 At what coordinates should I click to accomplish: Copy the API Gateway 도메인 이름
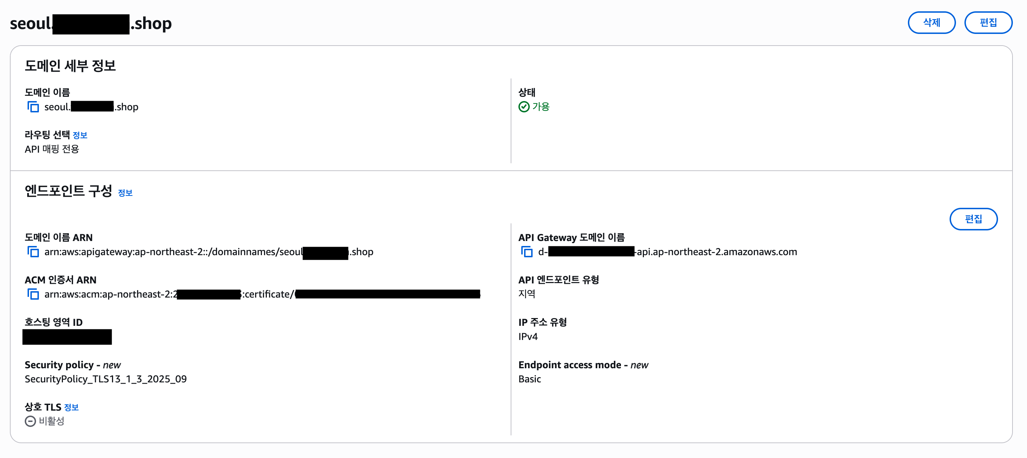coord(527,252)
